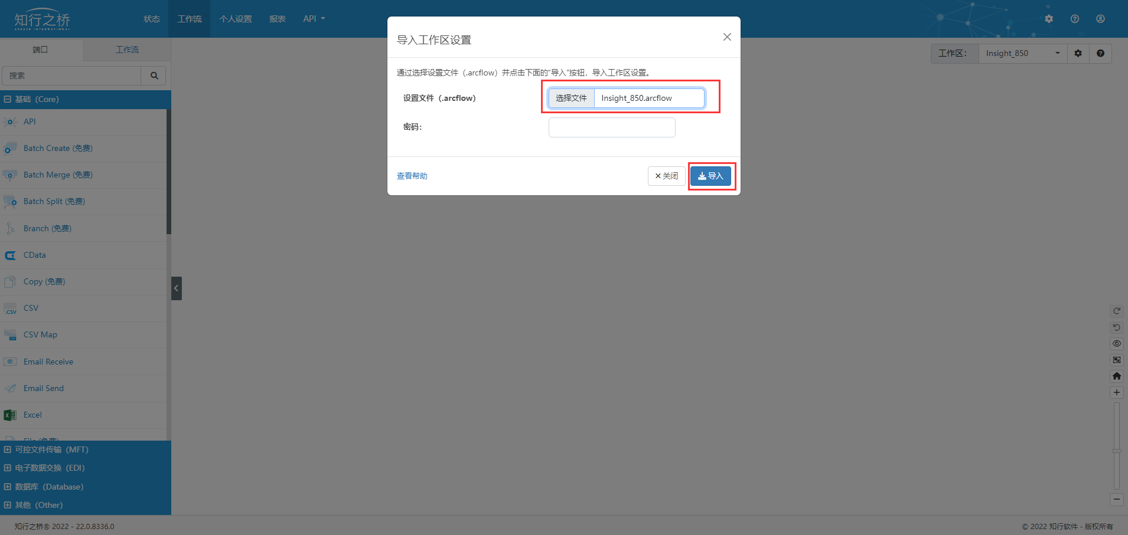
Task: Switch to the 工作流 sidebar tab
Action: click(x=127, y=50)
